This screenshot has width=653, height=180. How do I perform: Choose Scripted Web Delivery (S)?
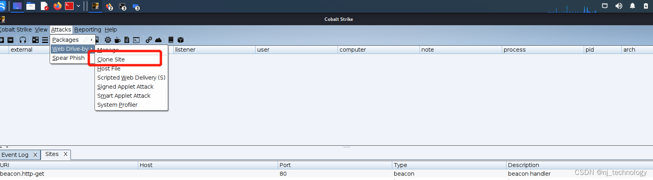pos(131,78)
